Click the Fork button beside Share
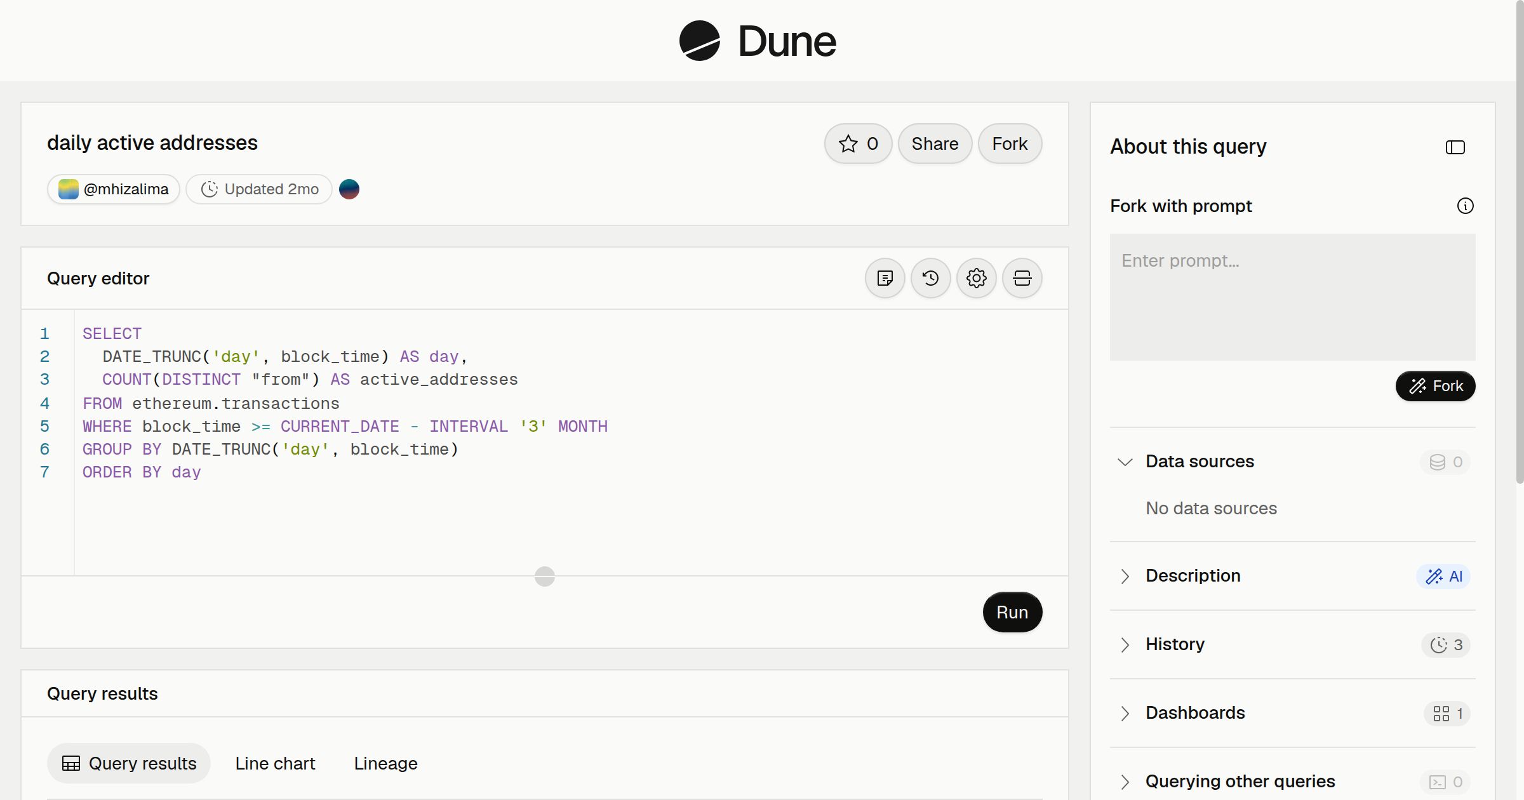 pyautogui.click(x=1010, y=143)
